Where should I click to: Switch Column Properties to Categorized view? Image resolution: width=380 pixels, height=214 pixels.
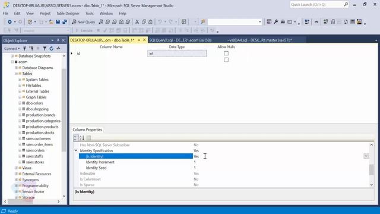click(x=76, y=138)
